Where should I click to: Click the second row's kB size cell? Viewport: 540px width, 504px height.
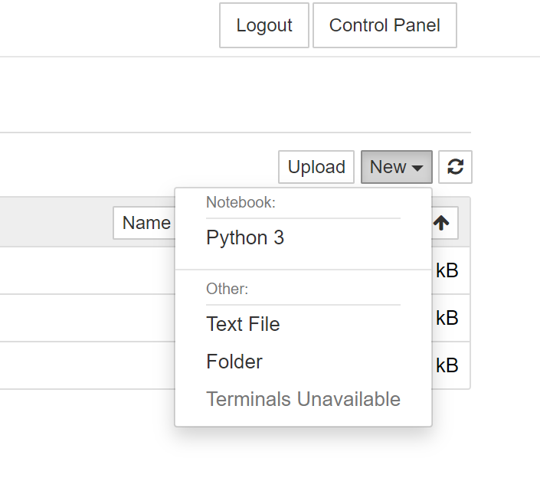447,318
